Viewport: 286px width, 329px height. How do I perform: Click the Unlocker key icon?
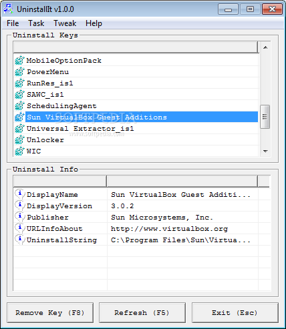click(x=19, y=139)
